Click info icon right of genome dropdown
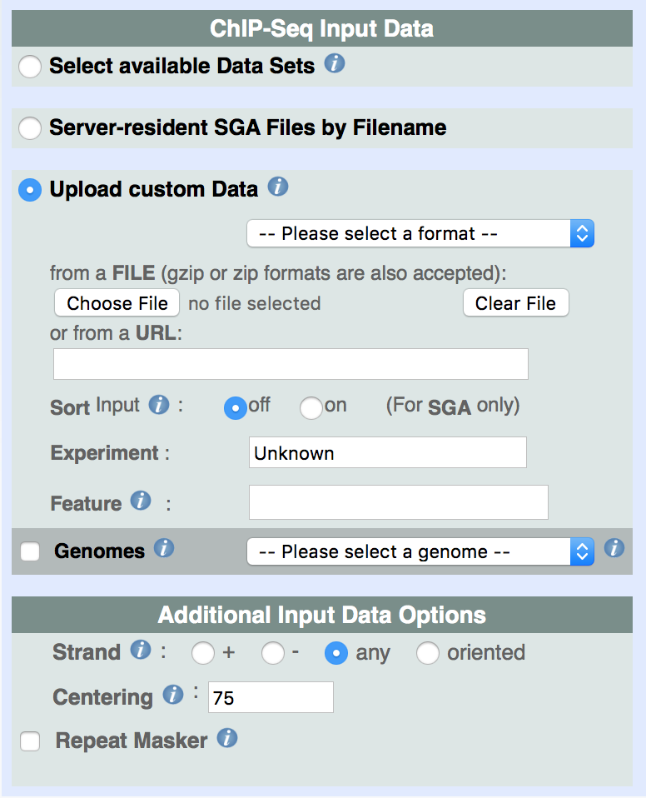The width and height of the screenshot is (646, 798). [614, 548]
